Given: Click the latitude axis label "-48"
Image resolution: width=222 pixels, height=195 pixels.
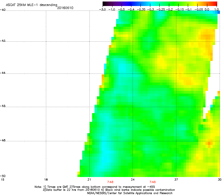Looking at the screenshot, I should (x=3, y=140).
